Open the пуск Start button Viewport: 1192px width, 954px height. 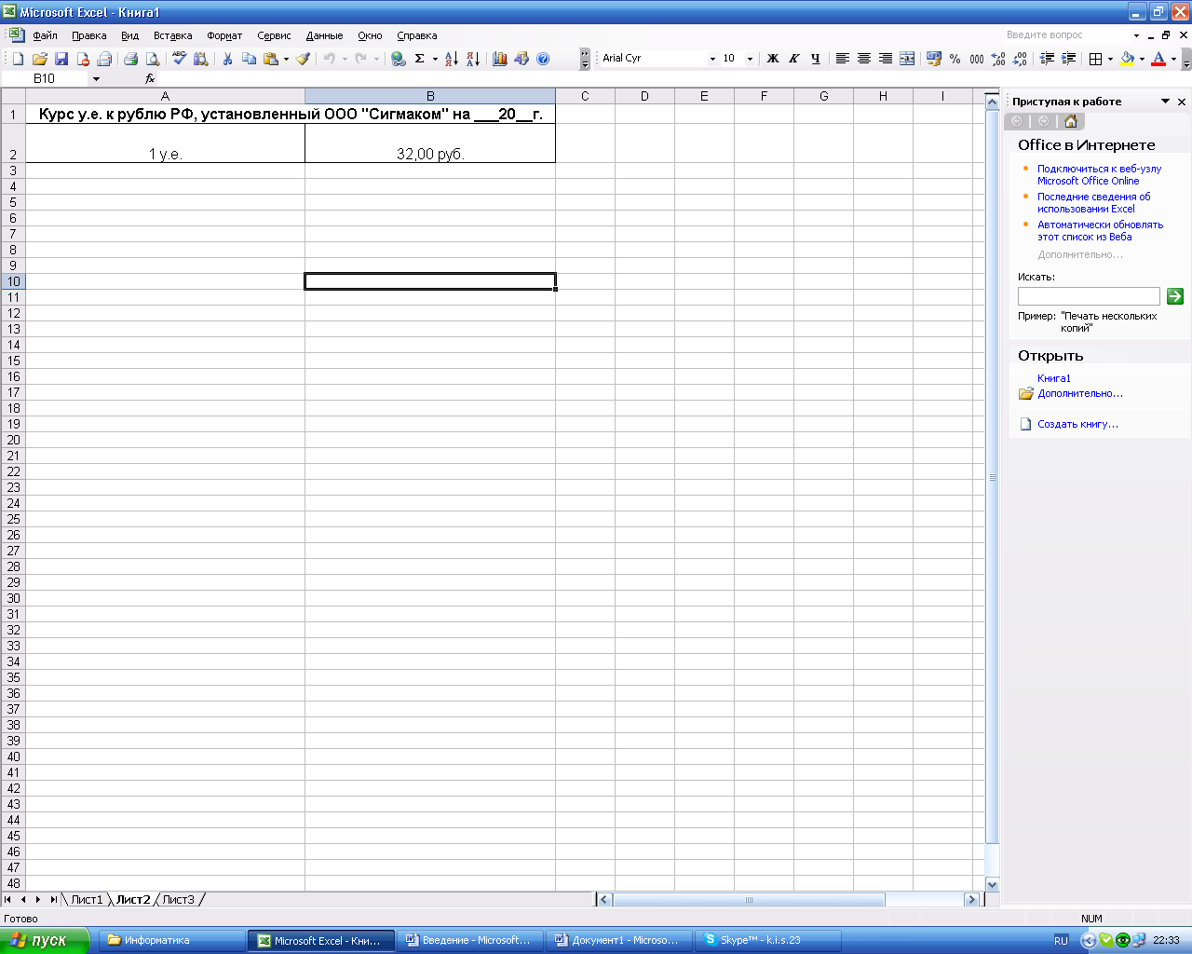coord(45,940)
